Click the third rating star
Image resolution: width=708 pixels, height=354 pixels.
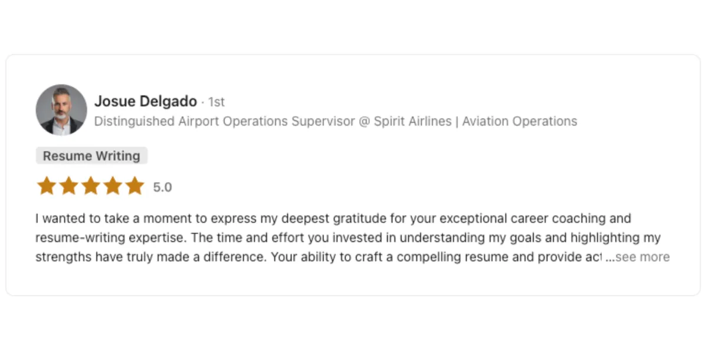click(x=91, y=186)
